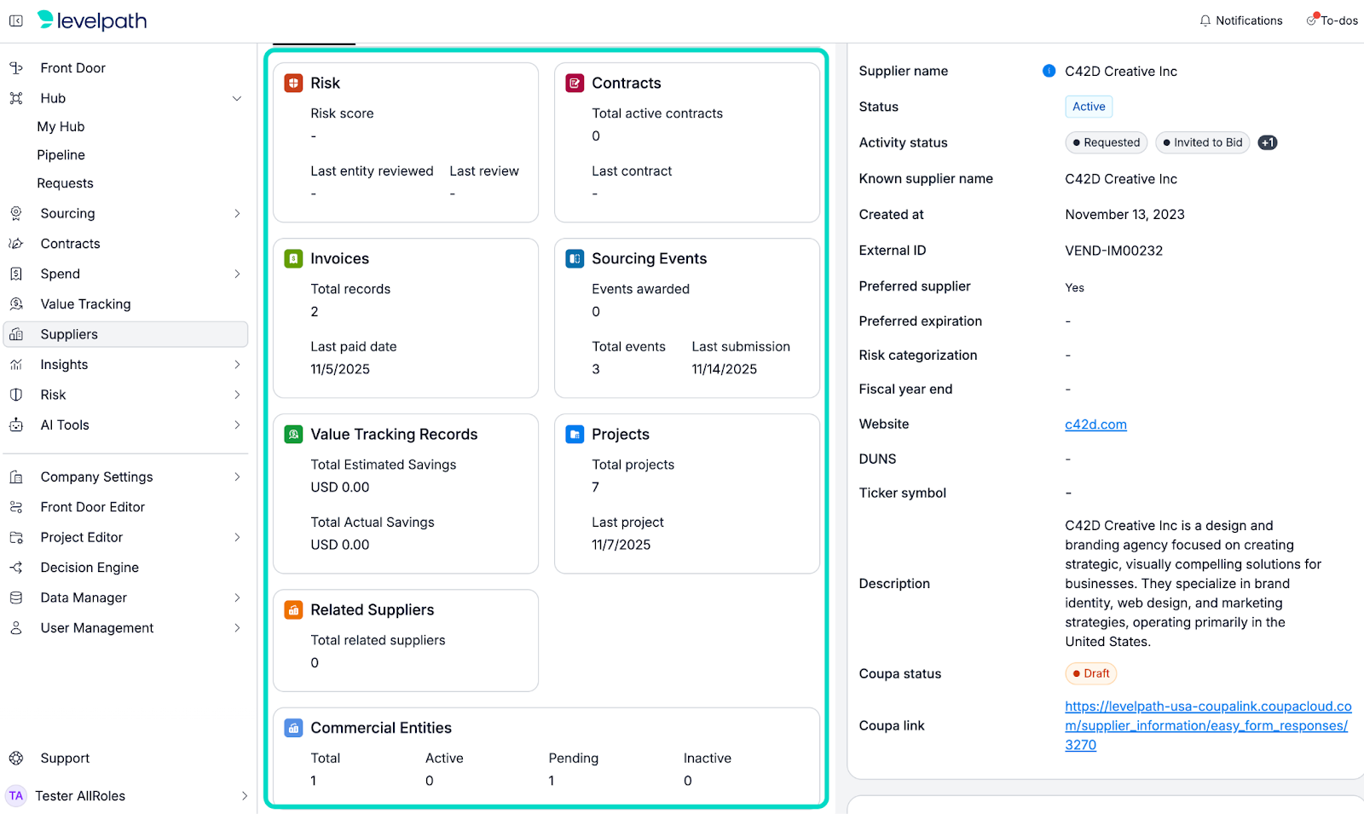
Task: Open Decision Engine from sidebar
Action: pos(90,568)
